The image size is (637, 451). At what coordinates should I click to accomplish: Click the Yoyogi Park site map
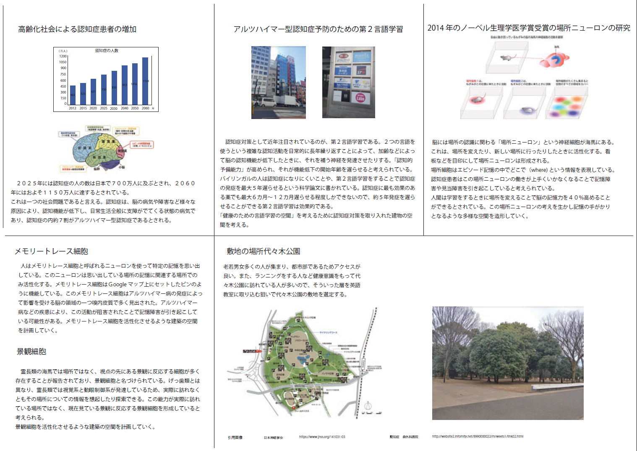pos(306,363)
